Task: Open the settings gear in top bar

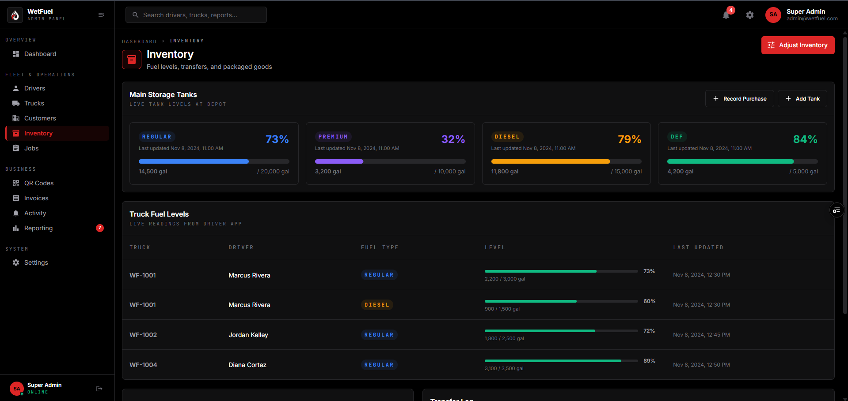Action: click(750, 15)
